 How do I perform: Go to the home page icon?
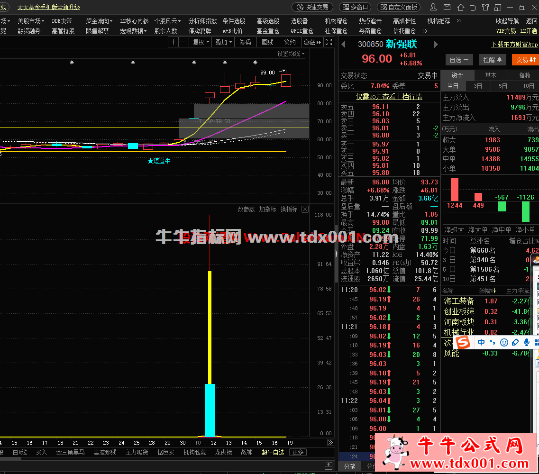[461, 7]
